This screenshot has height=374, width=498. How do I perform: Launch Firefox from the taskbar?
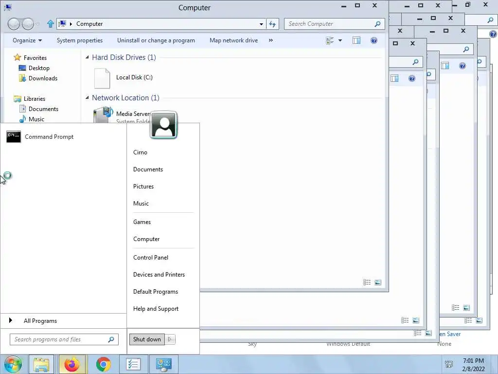point(72,364)
